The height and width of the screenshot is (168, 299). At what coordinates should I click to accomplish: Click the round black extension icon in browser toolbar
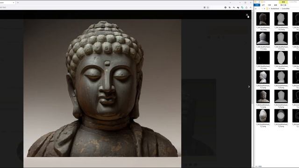[x=225, y=7]
